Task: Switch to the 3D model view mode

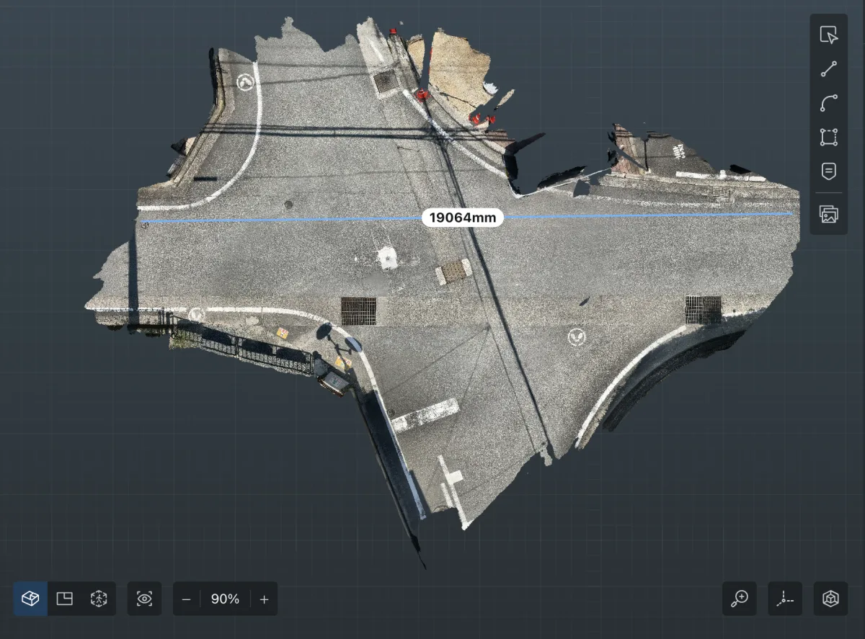Action: (x=30, y=599)
